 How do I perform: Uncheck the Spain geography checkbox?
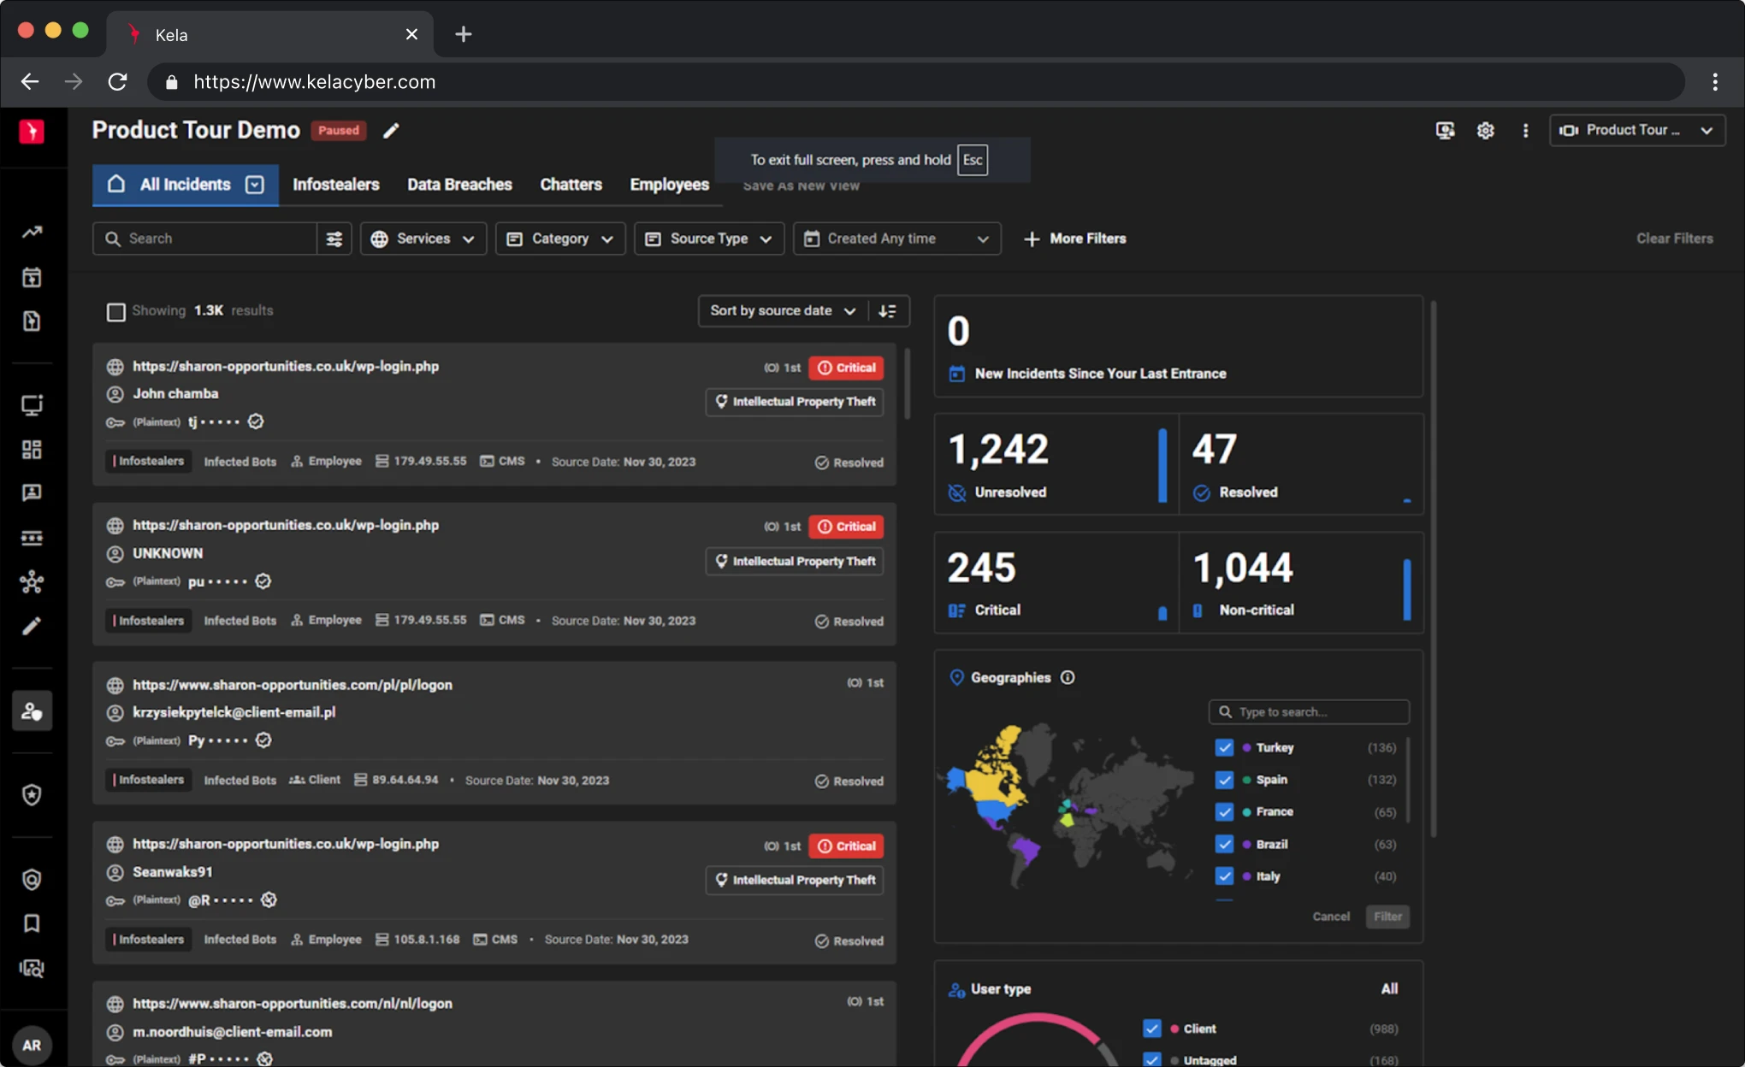1224,780
